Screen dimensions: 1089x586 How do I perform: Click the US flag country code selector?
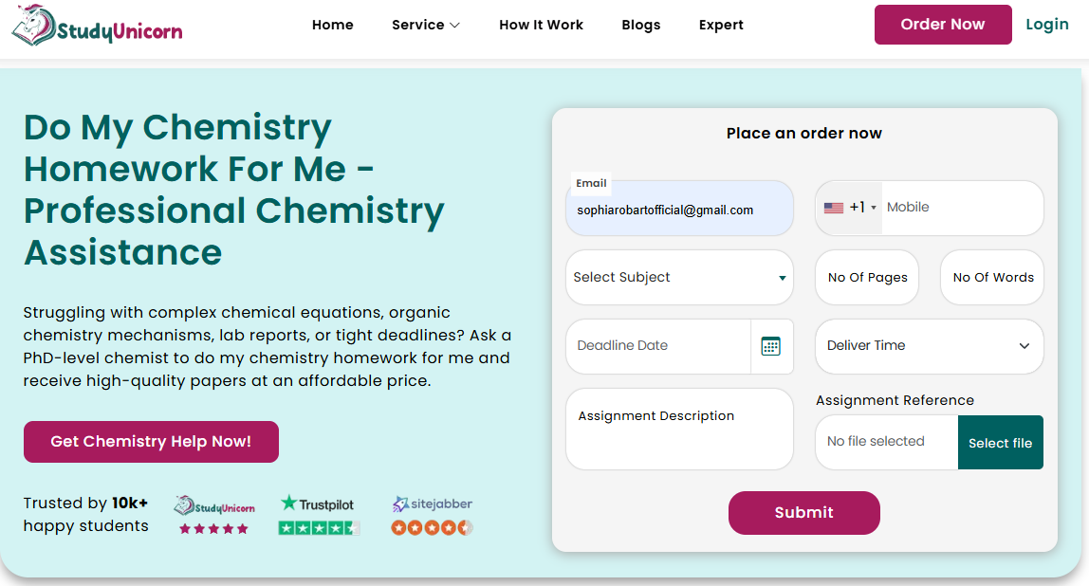pyautogui.click(x=849, y=208)
